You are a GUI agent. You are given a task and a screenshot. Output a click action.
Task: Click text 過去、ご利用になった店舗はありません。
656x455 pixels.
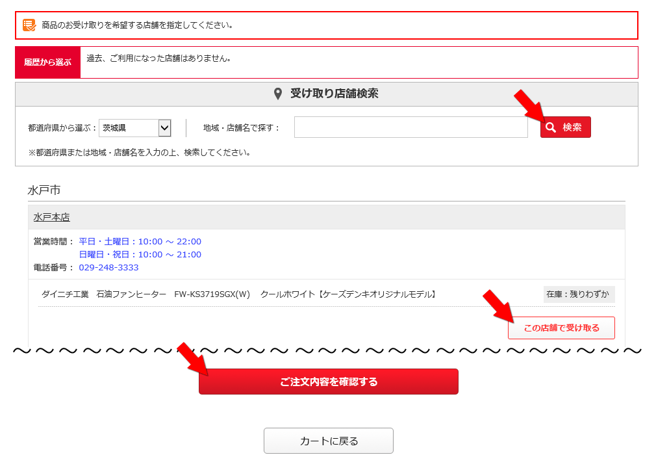point(159,58)
